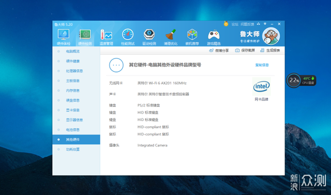
Task: Select 电脑概览 in the sidebar
Action: pyautogui.click(x=73, y=51)
